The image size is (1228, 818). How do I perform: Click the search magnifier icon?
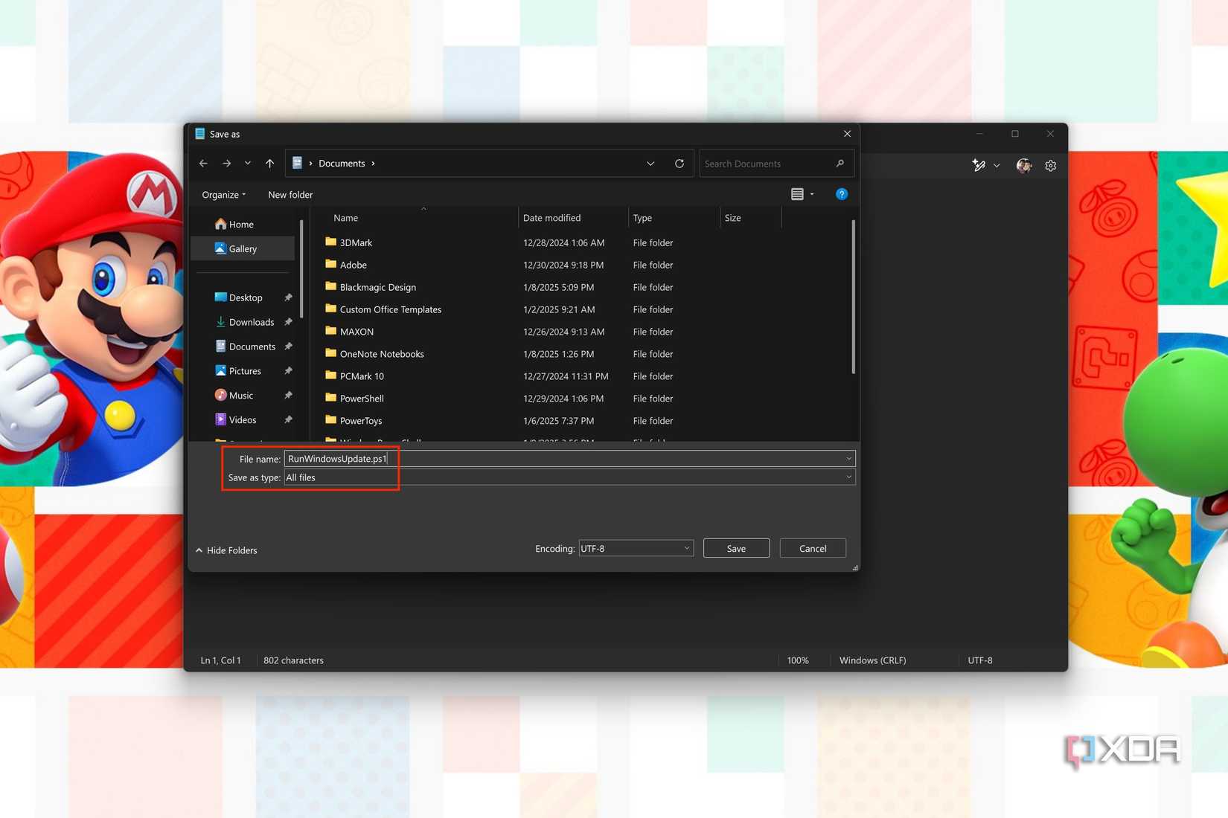point(840,164)
